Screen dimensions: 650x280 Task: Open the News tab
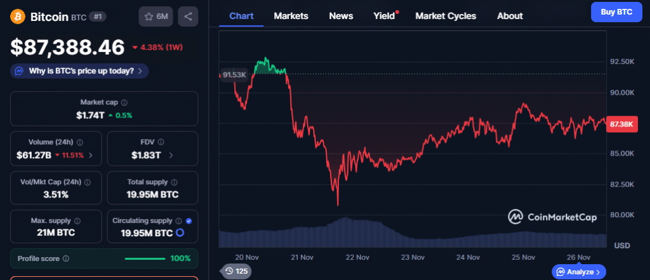tap(341, 16)
